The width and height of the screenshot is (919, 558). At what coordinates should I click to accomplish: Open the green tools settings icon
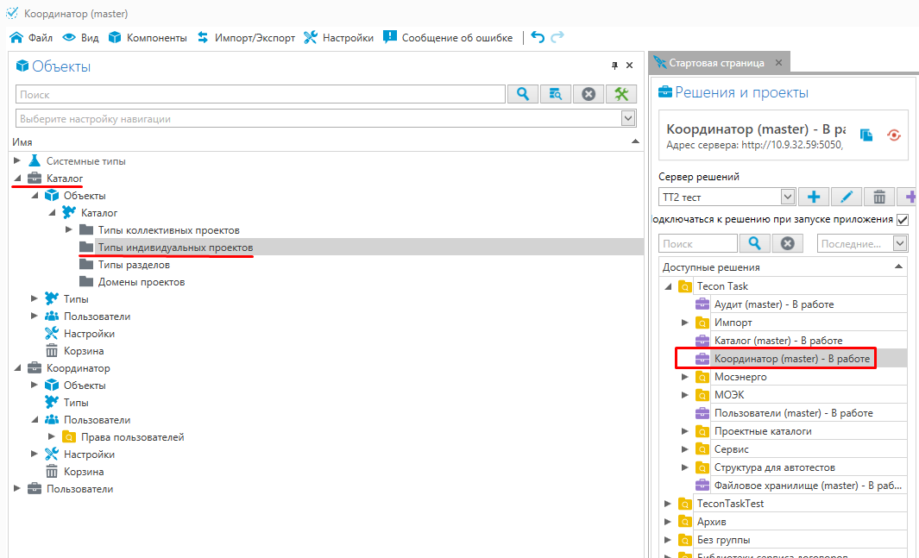click(x=621, y=94)
